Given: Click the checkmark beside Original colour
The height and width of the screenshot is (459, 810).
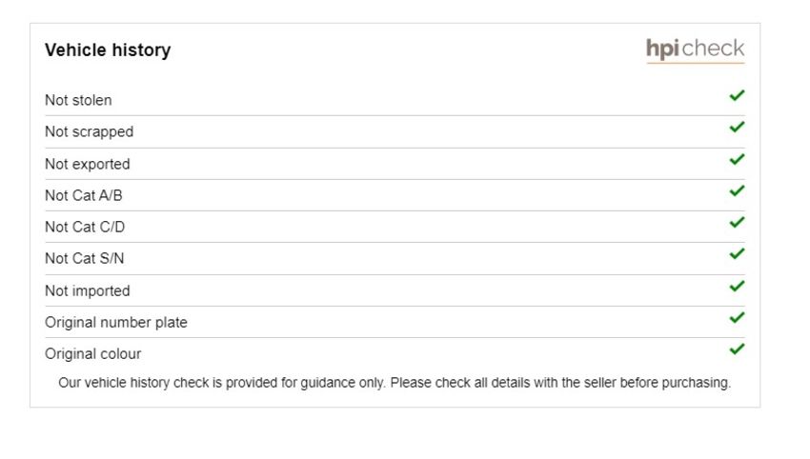Looking at the screenshot, I should coord(738,349).
